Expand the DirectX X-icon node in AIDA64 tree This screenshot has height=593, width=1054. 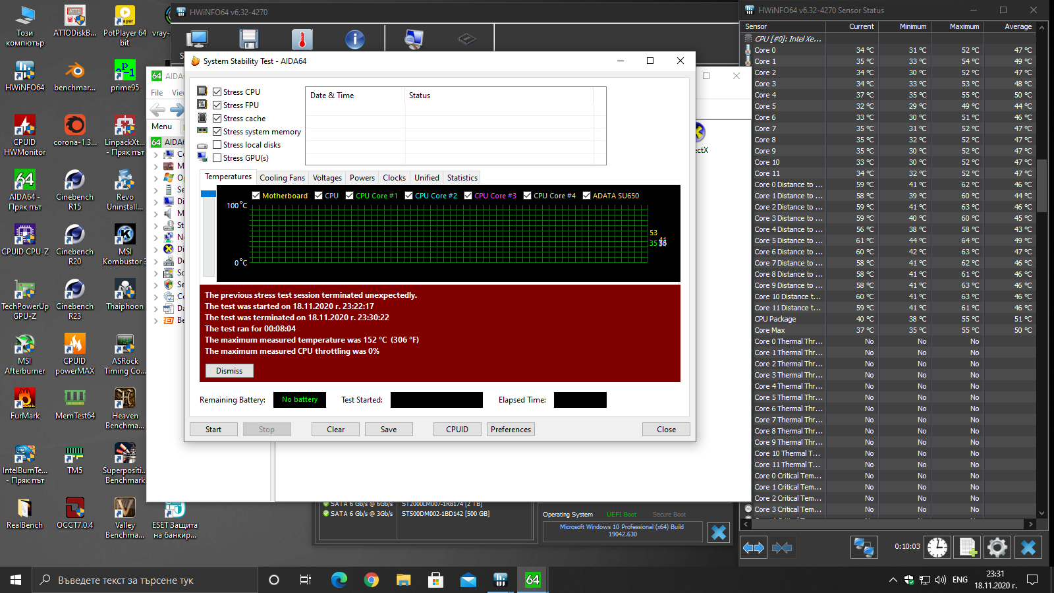[155, 249]
